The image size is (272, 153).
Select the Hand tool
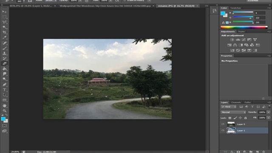5,105
